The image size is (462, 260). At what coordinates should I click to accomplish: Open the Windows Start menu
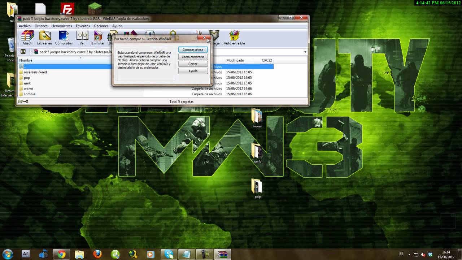click(x=8, y=254)
